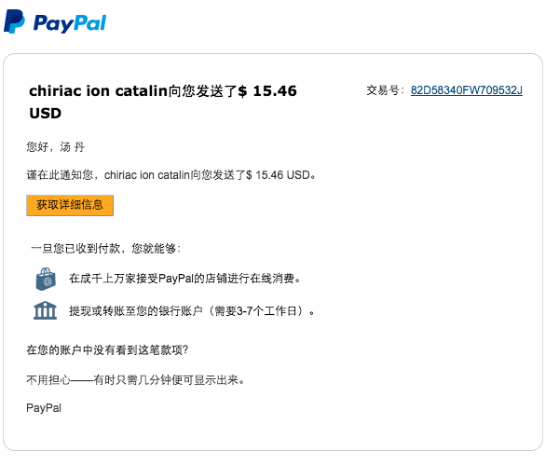Click the bank building icon

[45, 310]
